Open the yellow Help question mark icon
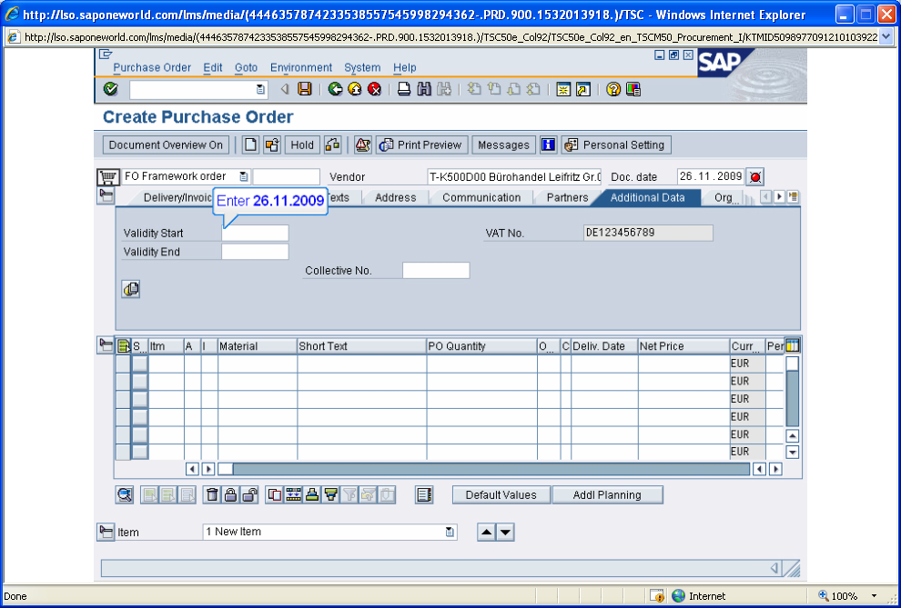Viewport: 901px width, 608px height. (613, 89)
